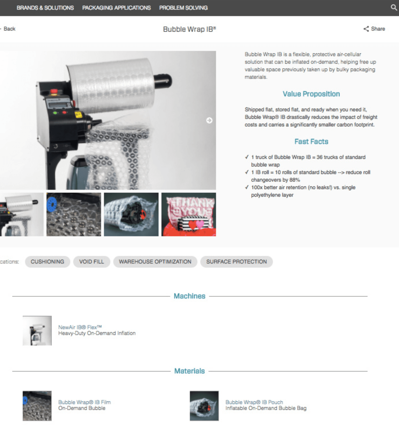This screenshot has height=425, width=399.
Task: Click the Value Proposition heading
Action: 311,94
